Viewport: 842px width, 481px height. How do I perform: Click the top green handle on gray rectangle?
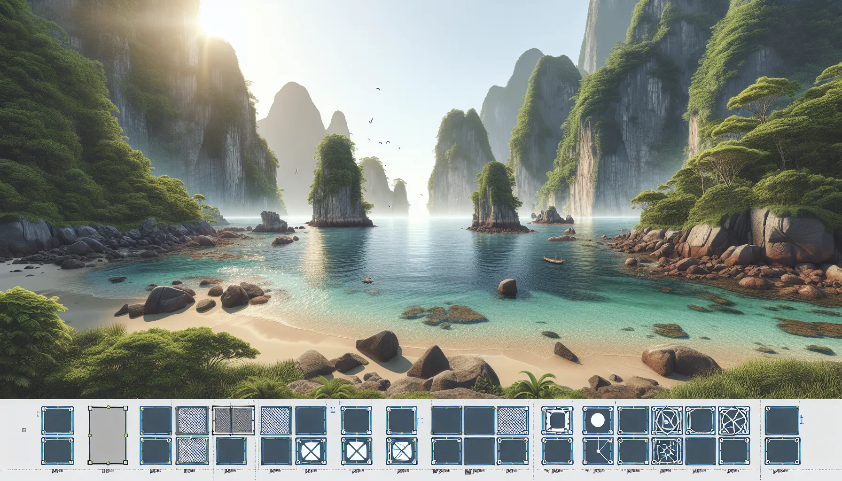[x=108, y=406]
